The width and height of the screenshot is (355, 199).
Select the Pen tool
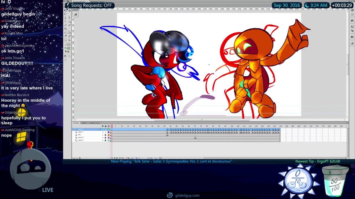[x=66, y=18]
